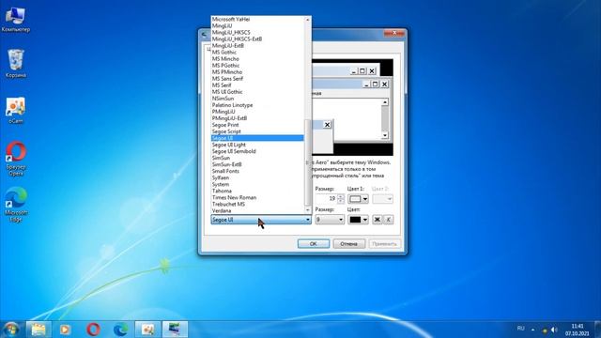Screen dimensions: 601x338
Task: Open the Computer desktop icon
Action: point(15,20)
